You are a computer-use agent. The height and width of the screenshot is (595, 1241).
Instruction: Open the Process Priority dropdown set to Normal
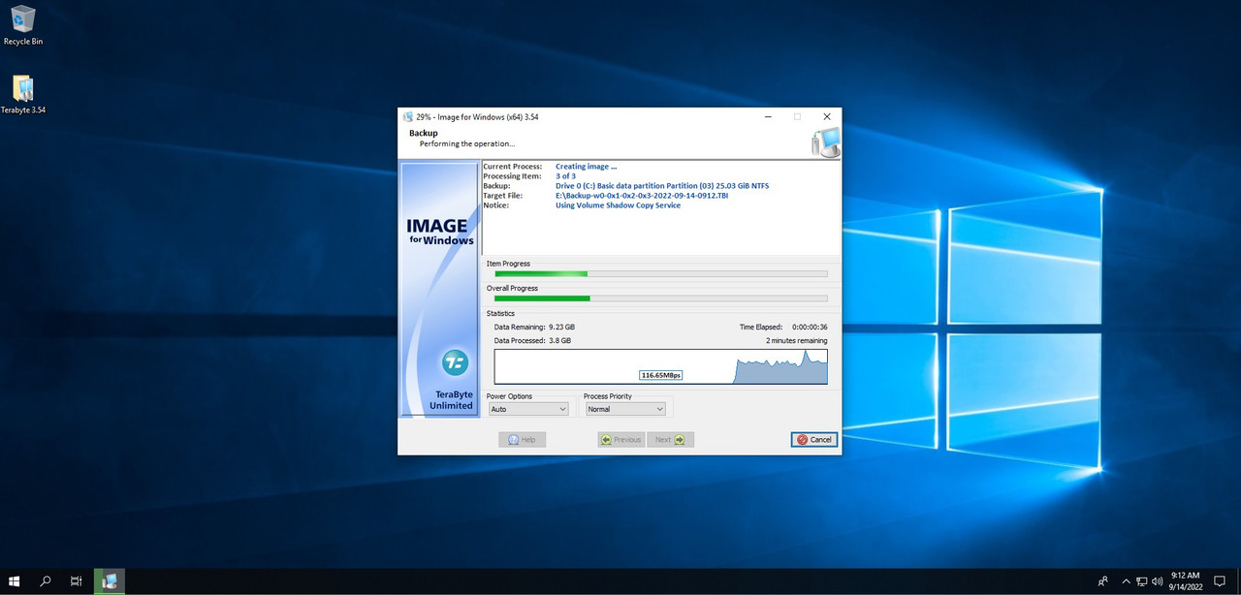[625, 409]
